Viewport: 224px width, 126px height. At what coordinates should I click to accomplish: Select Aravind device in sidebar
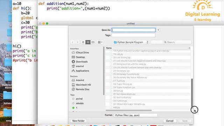[78, 80]
